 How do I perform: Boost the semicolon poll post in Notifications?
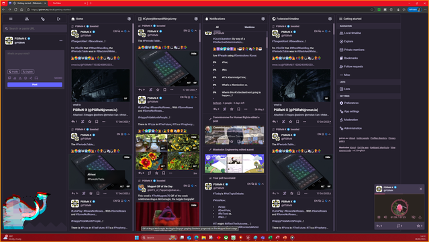(225, 109)
